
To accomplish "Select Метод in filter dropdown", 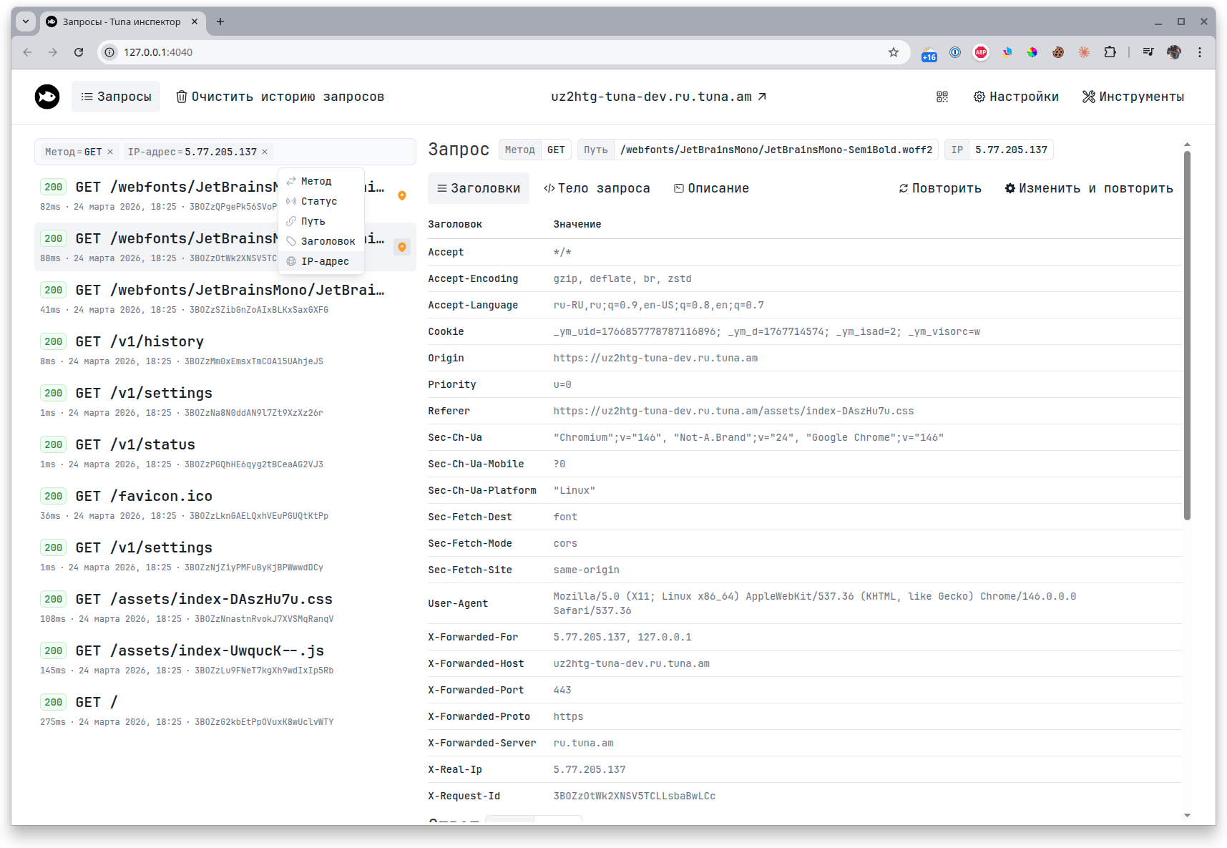I will [x=316, y=181].
